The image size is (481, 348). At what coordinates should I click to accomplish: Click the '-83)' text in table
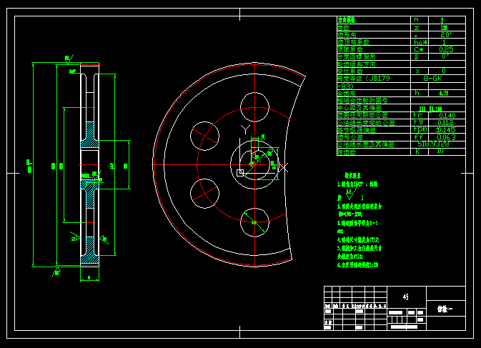[345, 86]
